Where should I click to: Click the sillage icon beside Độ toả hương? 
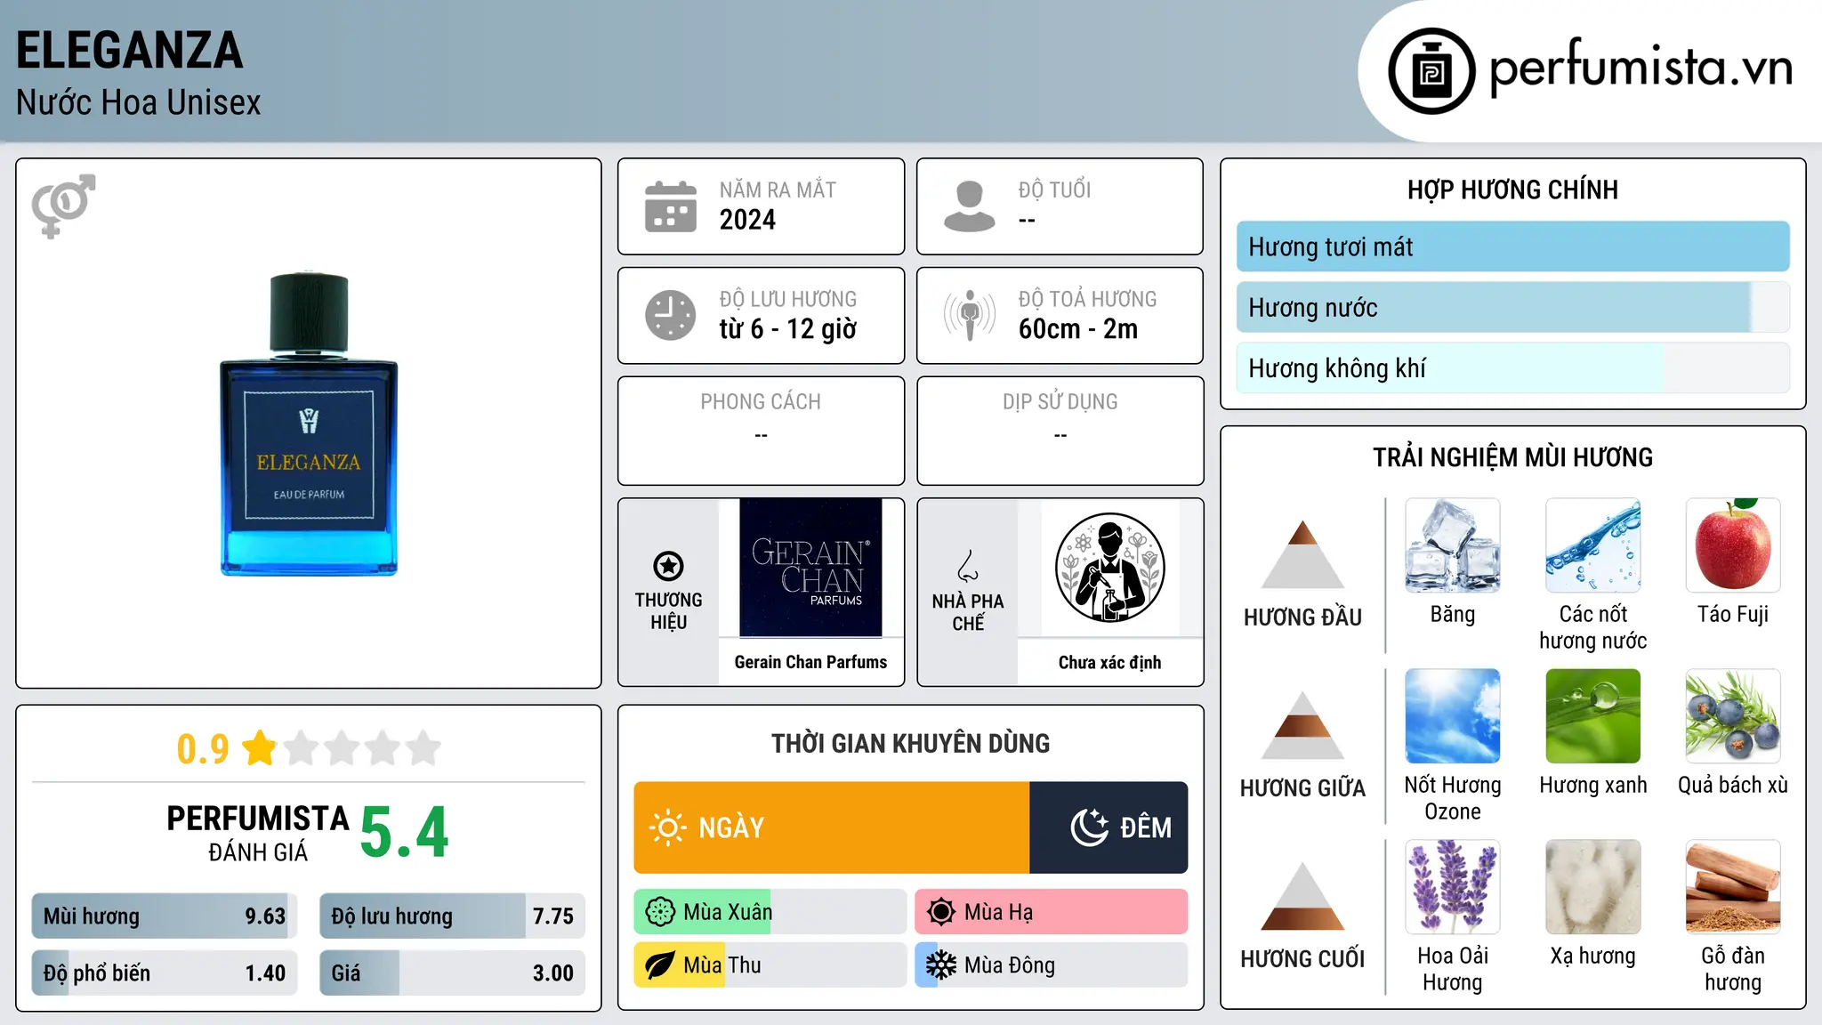coord(969,315)
